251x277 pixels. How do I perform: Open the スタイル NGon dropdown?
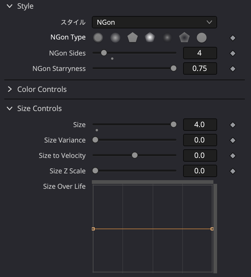[x=154, y=22]
